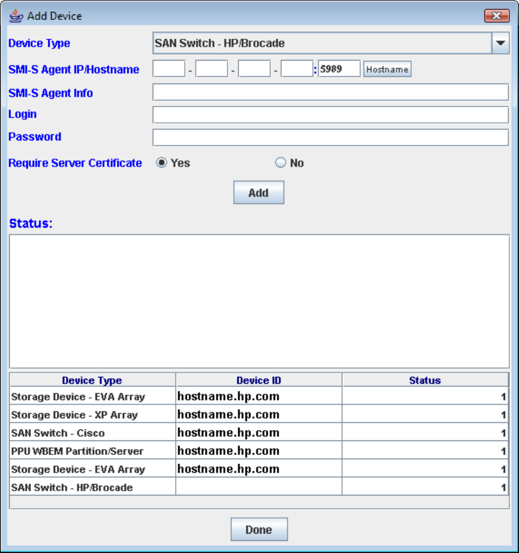Image resolution: width=519 pixels, height=553 pixels.
Task: Click hostname.hp.com in the Cisco row
Action: (x=228, y=433)
